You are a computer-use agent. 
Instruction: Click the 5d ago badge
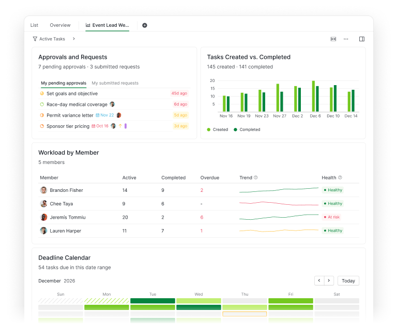(180, 115)
